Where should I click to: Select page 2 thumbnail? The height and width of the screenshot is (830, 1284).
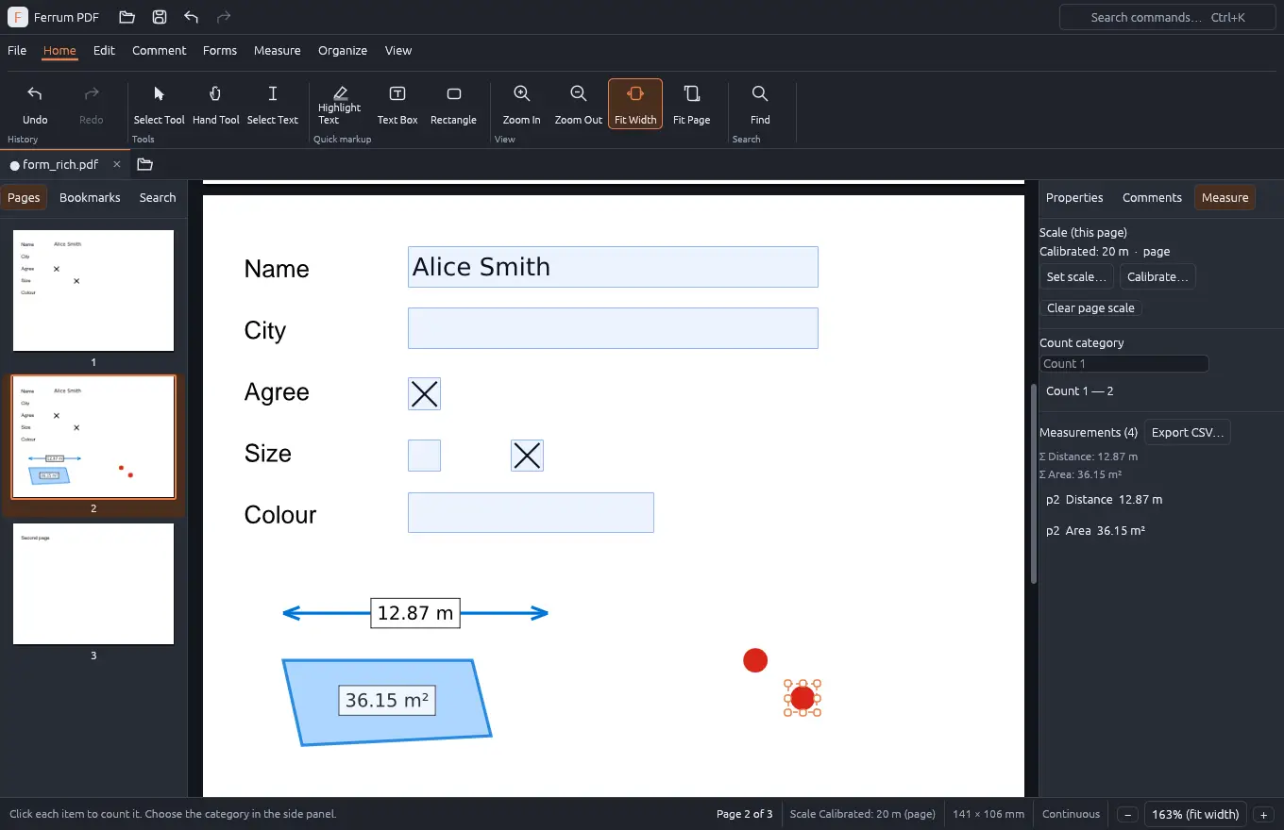[93, 437]
